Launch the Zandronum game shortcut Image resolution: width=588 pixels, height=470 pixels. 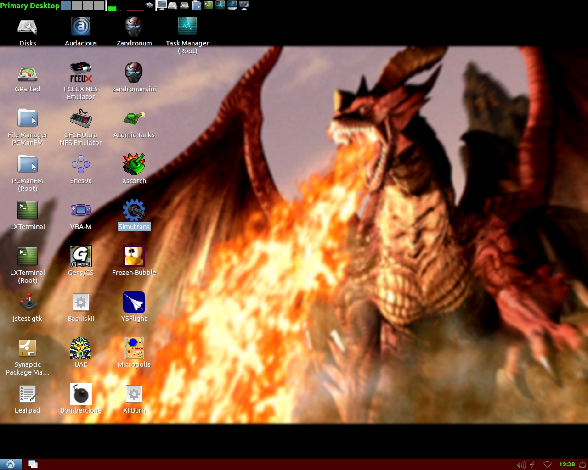click(134, 27)
